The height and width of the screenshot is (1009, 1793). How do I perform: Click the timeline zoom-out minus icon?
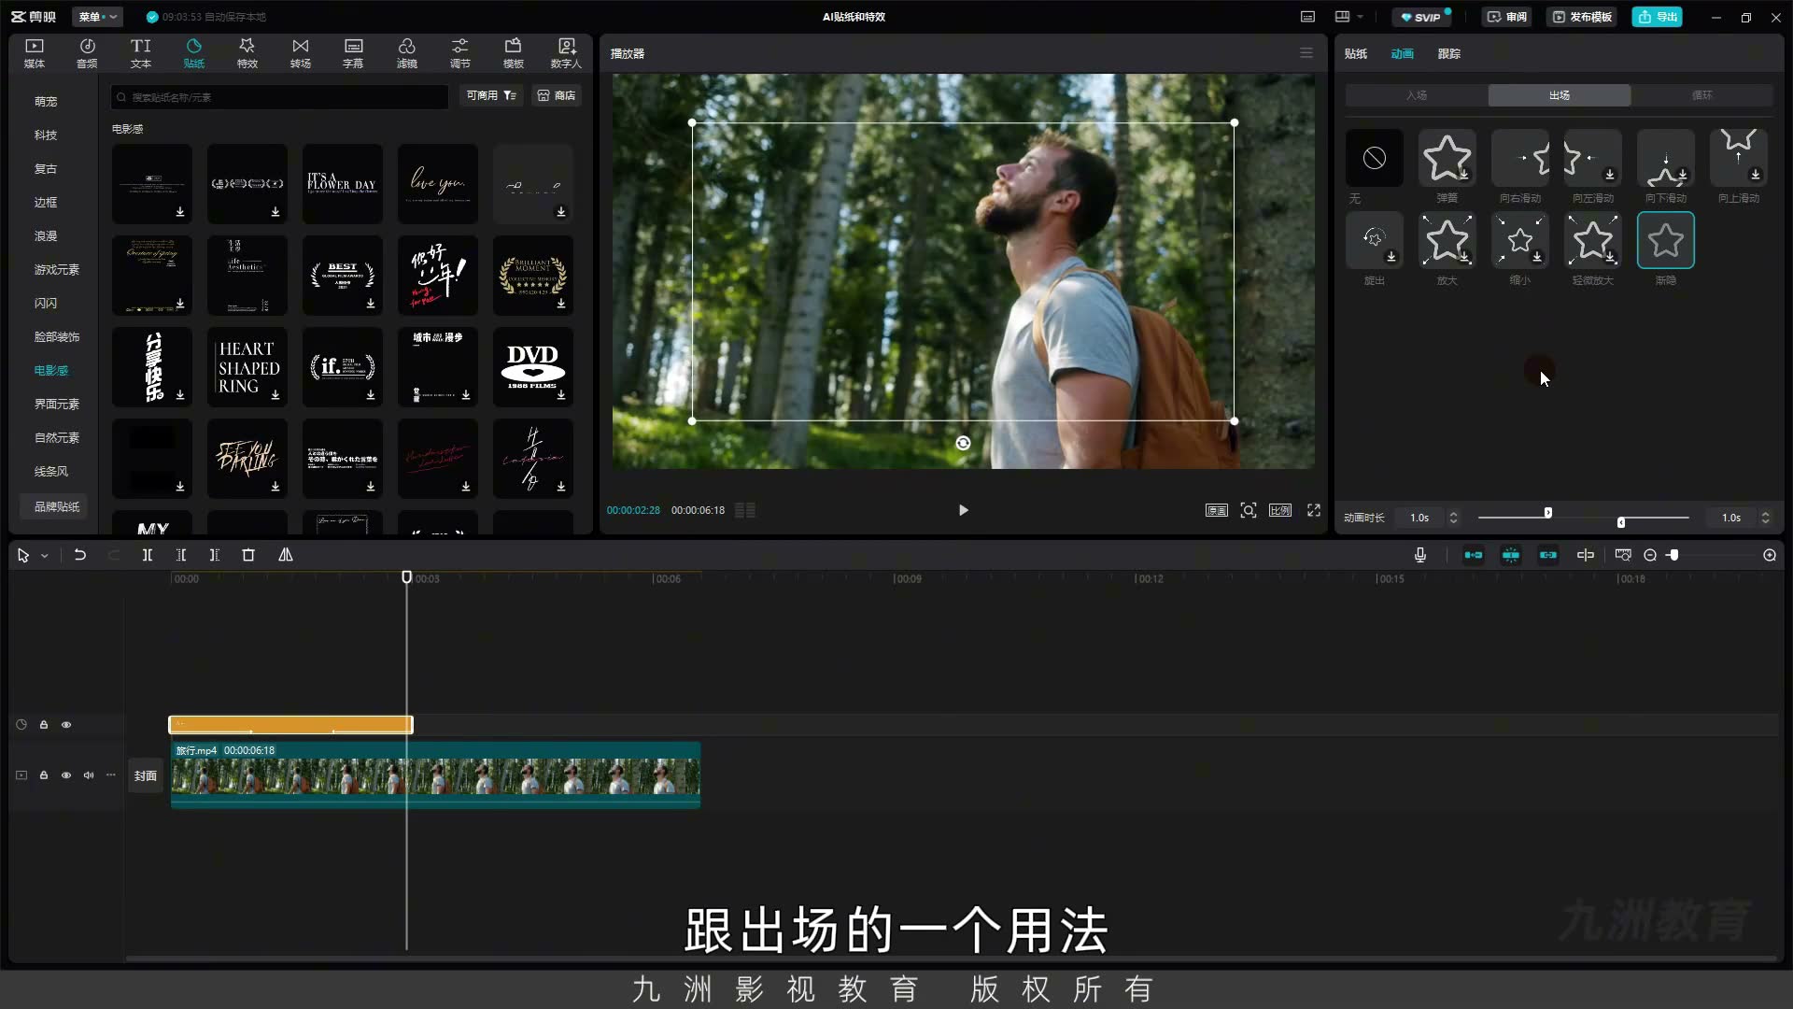pos(1650,555)
